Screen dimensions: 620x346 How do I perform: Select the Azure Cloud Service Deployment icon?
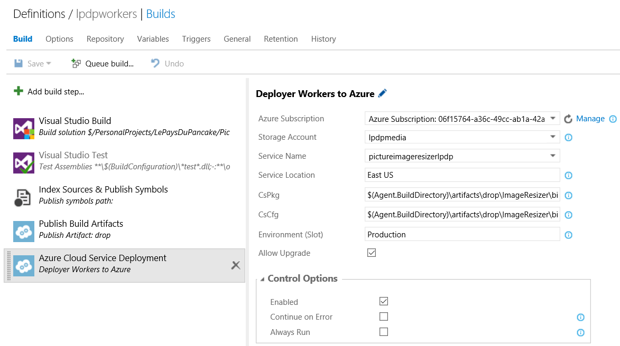pyautogui.click(x=24, y=265)
